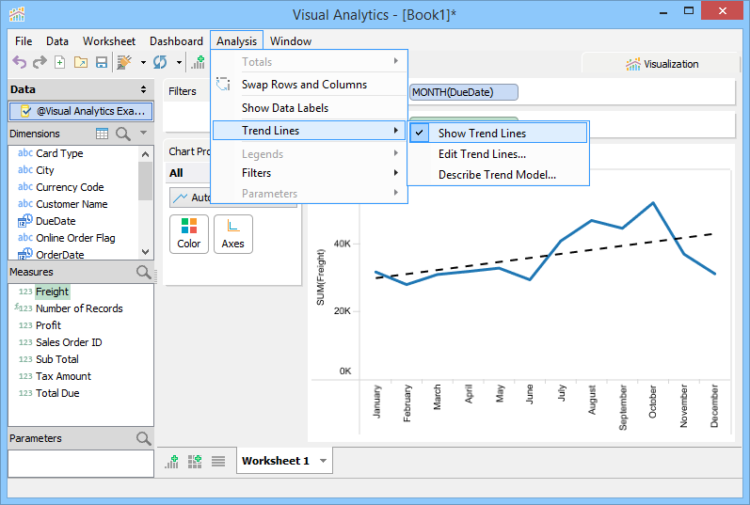Image resolution: width=750 pixels, height=505 pixels.
Task: Open the data source connect dropdown arrow
Action: point(143,62)
